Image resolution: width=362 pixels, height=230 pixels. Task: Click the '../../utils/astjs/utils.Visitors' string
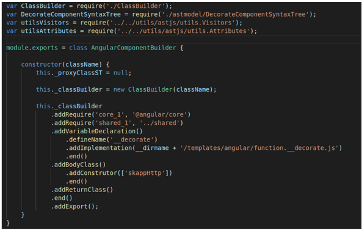pyautogui.click(x=173, y=23)
